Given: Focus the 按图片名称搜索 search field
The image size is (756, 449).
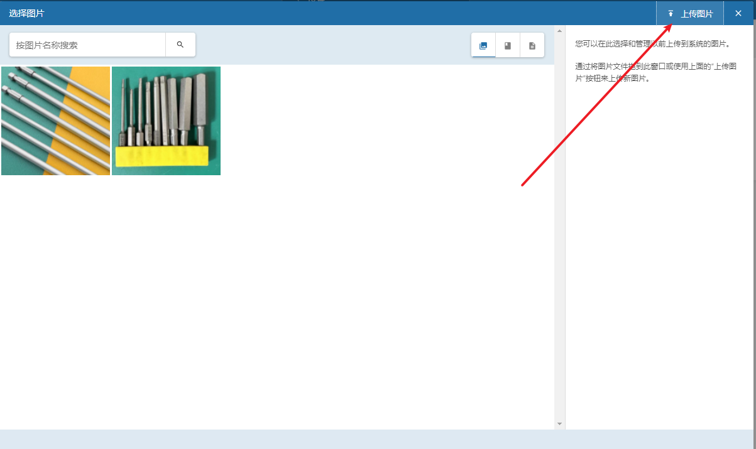Looking at the screenshot, I should click(88, 45).
